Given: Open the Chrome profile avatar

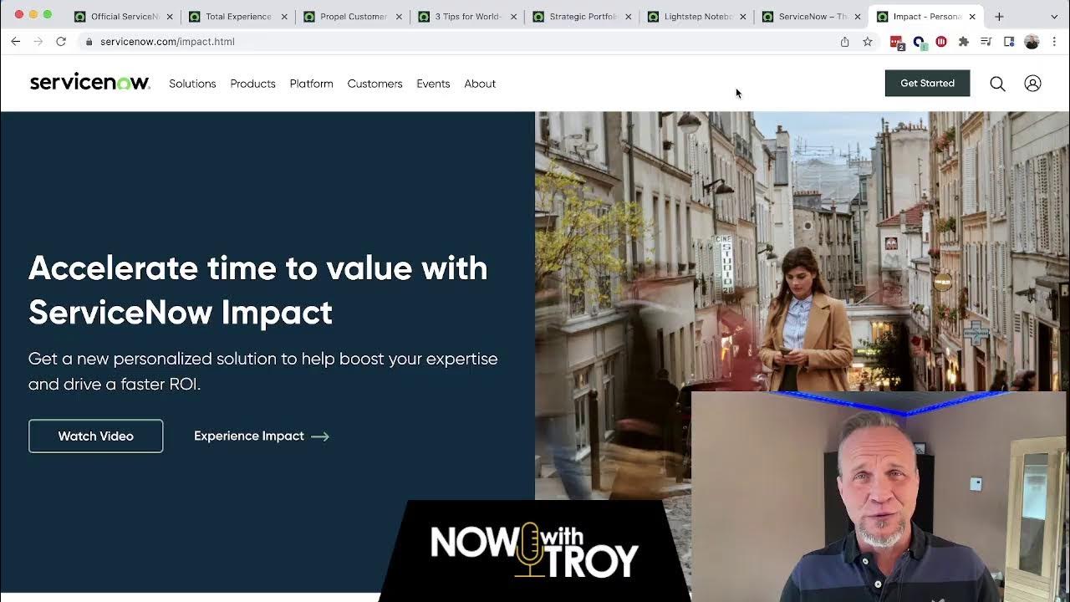Looking at the screenshot, I should pos(1032,42).
